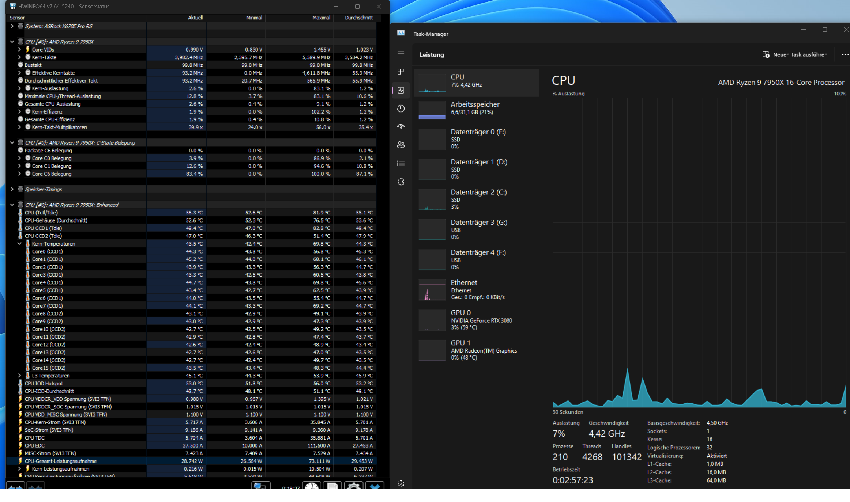Open Details page list icon

[401, 163]
